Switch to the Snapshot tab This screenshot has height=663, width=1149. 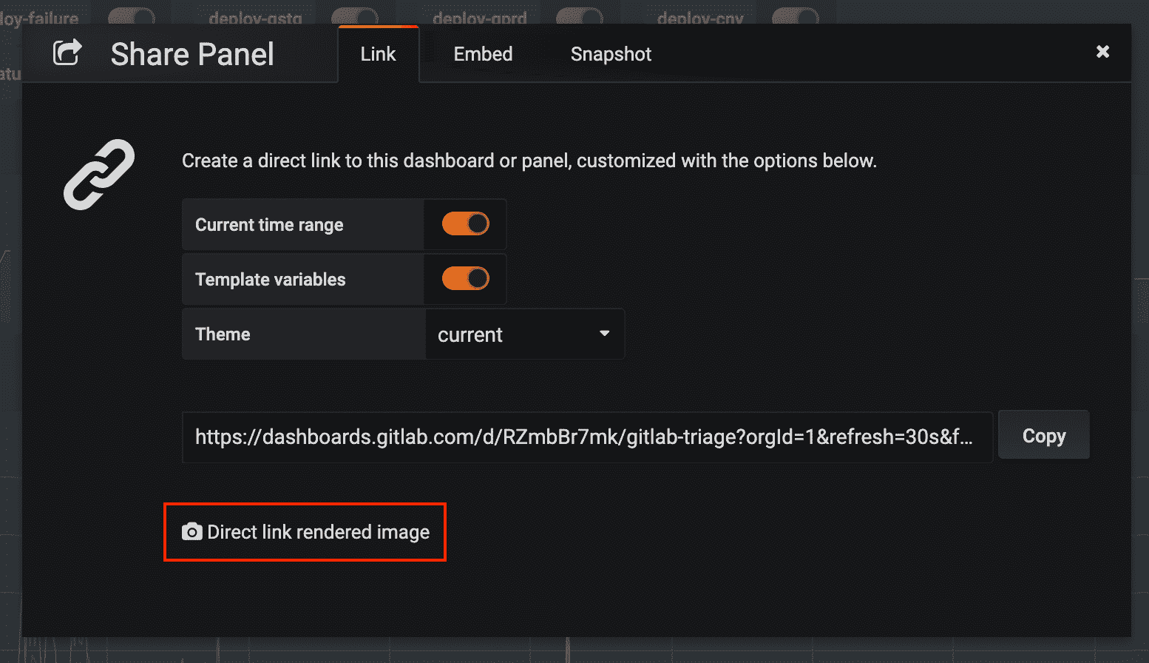pyautogui.click(x=610, y=53)
